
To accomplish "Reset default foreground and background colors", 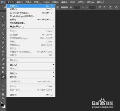I will click(1, 102).
